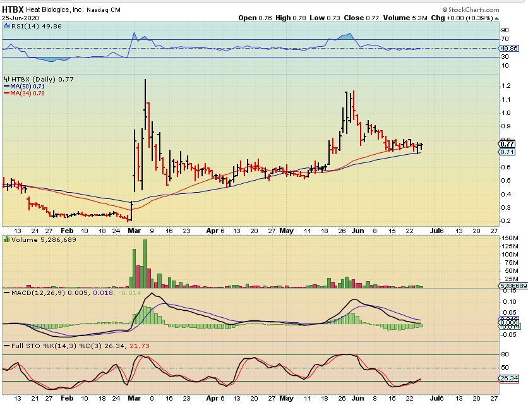Click the 150M volume axis label

click(x=510, y=238)
